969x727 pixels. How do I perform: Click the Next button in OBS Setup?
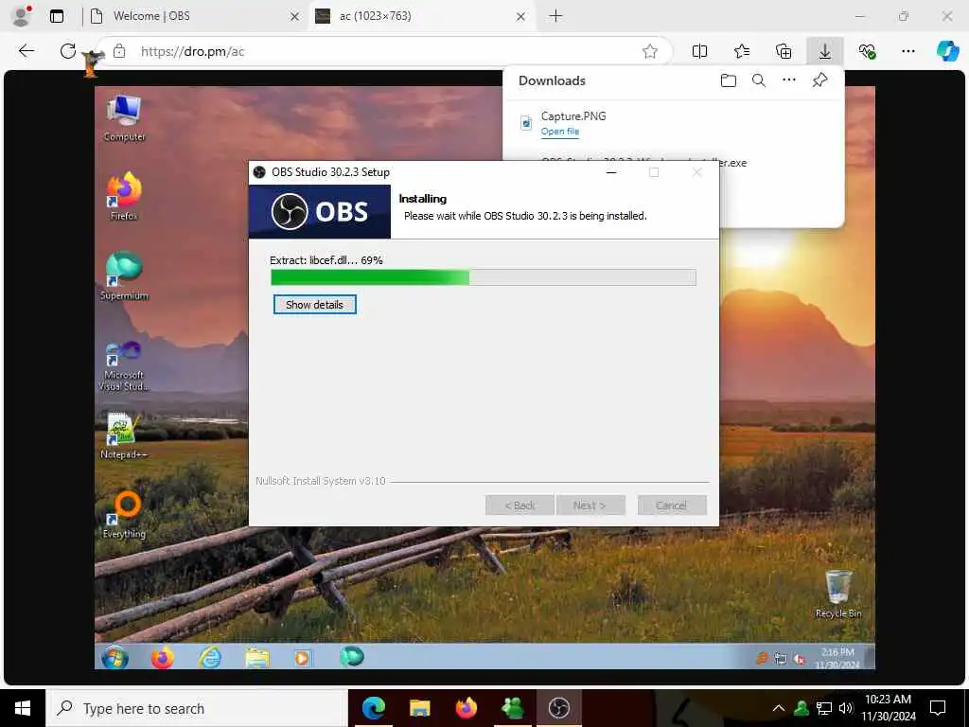(x=590, y=505)
